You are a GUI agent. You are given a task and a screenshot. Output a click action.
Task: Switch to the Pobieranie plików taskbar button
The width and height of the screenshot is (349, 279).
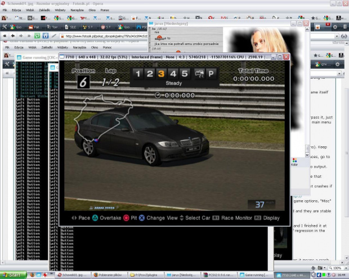point(110,275)
